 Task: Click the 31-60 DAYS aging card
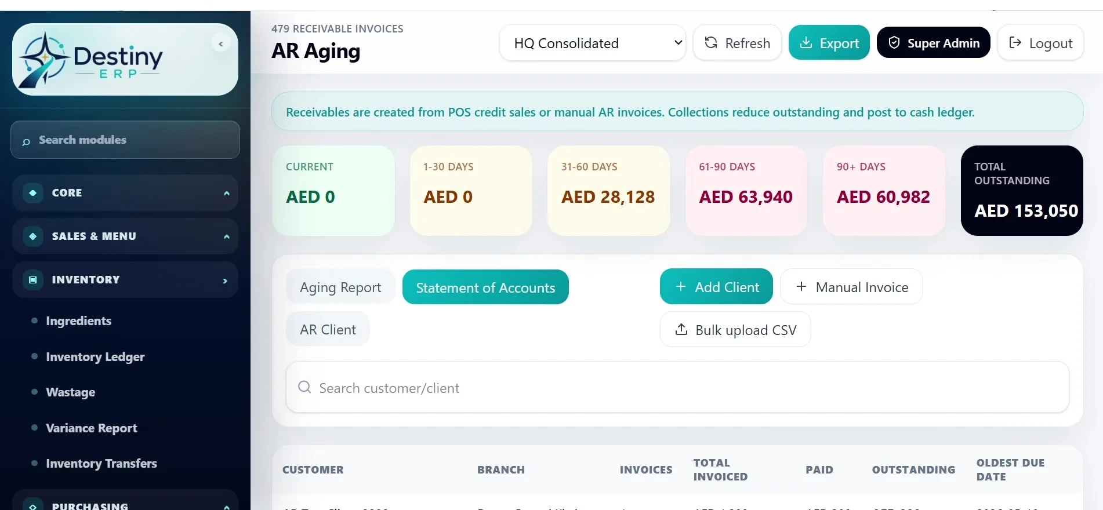(609, 191)
